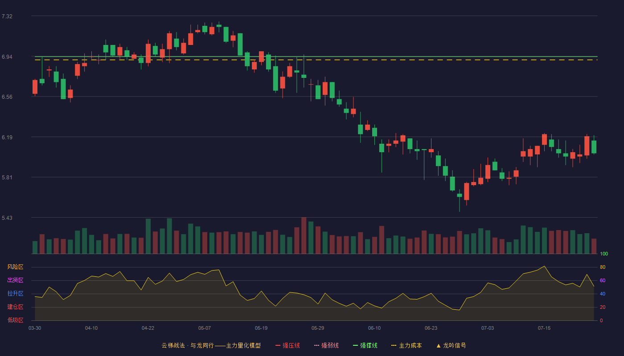Select the 低吸区 zone label

pos(15,320)
